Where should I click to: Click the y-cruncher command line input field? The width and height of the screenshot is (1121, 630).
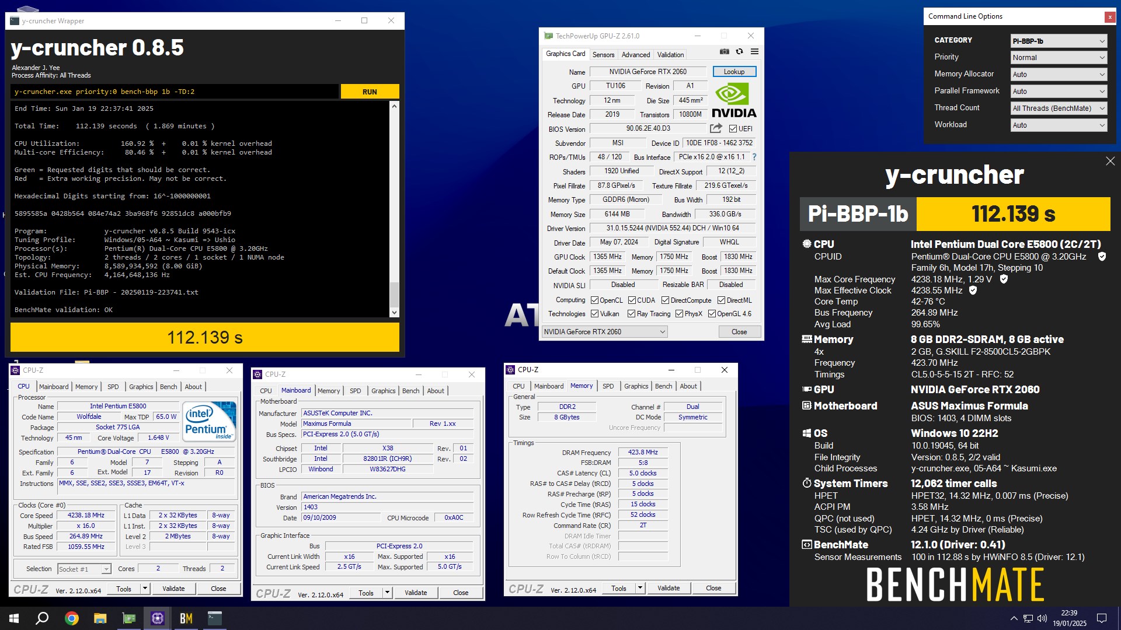[174, 92]
